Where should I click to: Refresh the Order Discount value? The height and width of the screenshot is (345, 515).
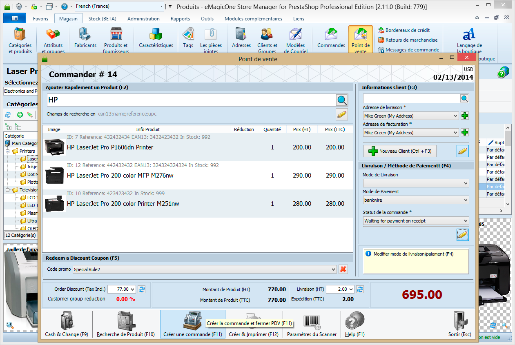142,289
